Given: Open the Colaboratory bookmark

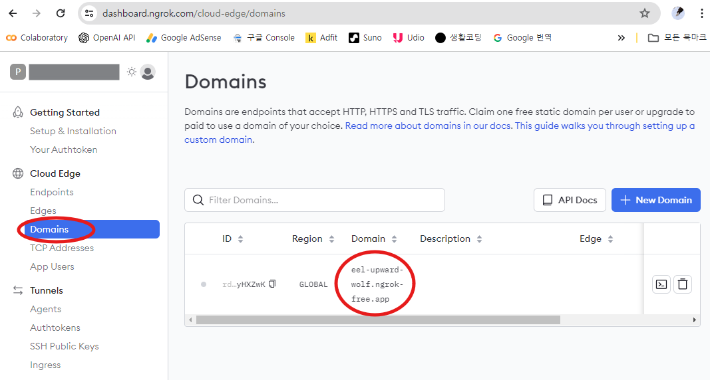Looking at the screenshot, I should 37,37.
